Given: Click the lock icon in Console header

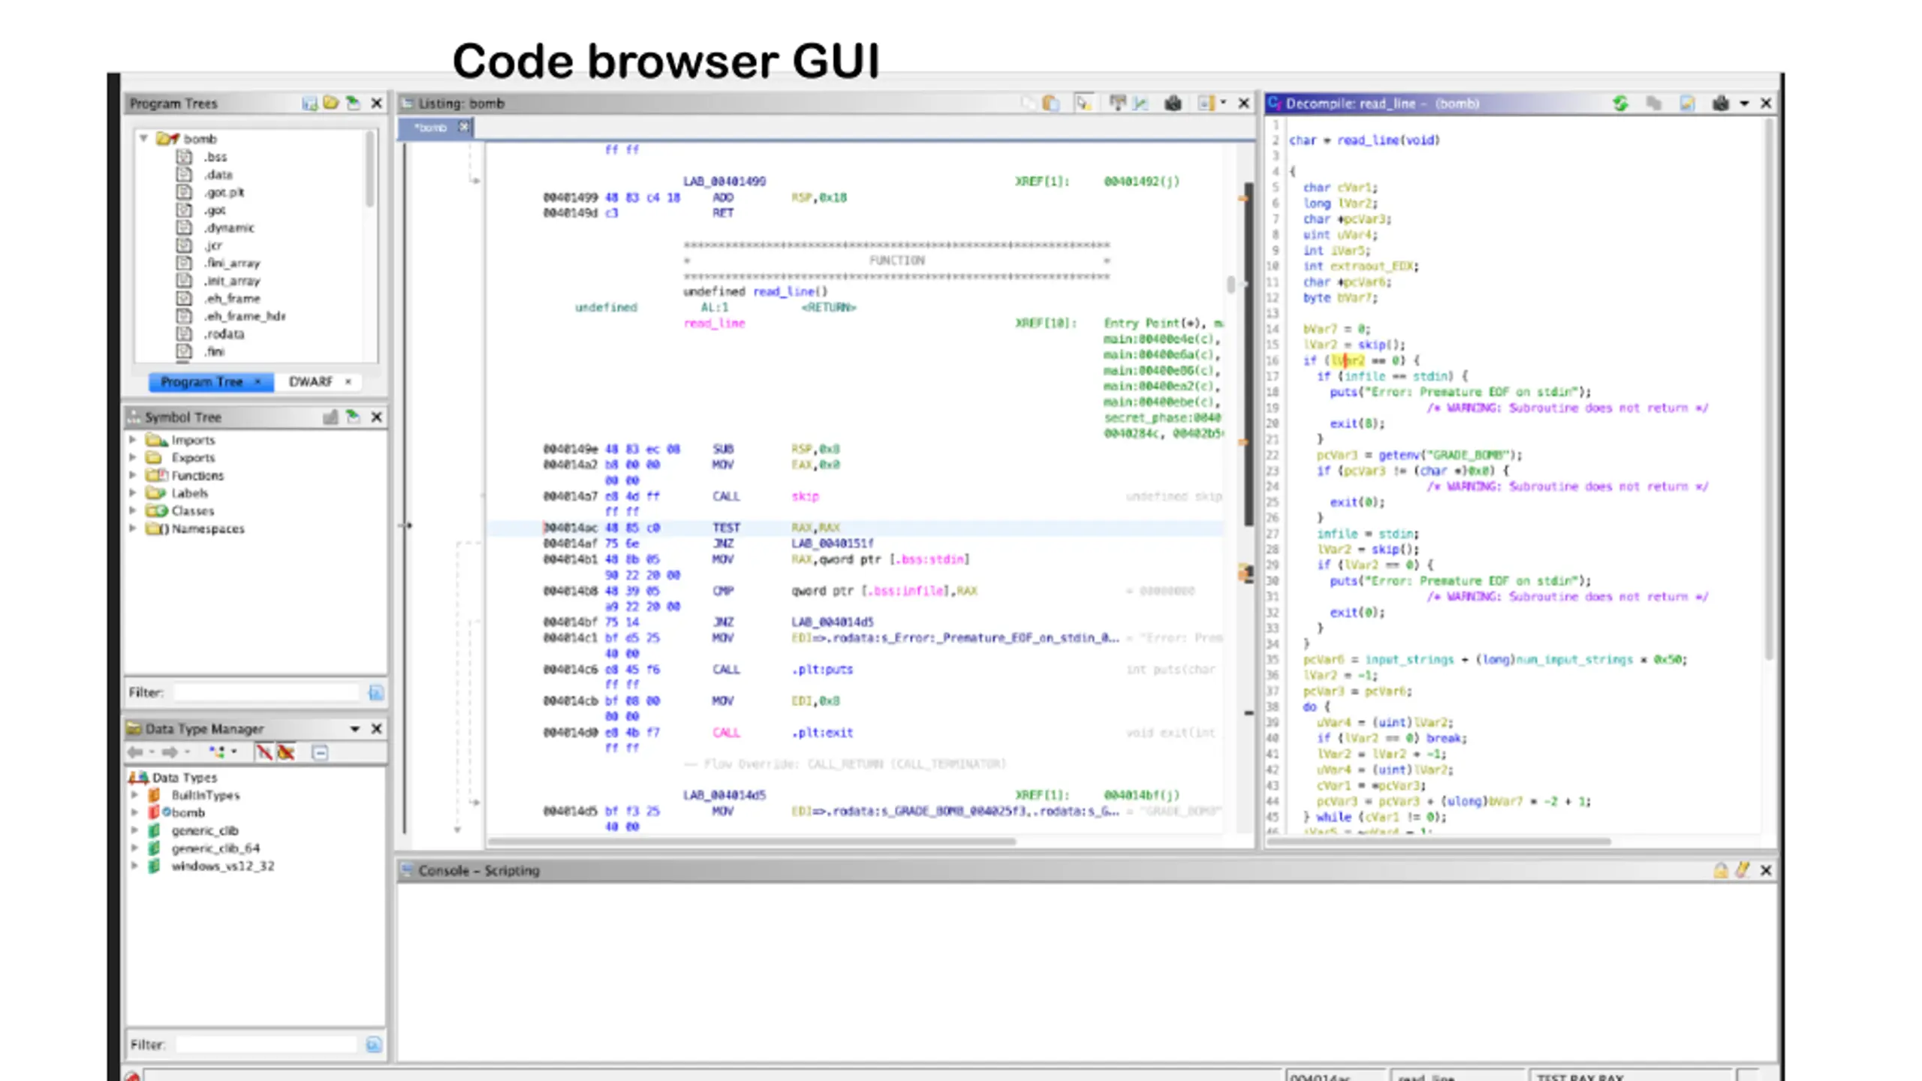Looking at the screenshot, I should (1720, 870).
